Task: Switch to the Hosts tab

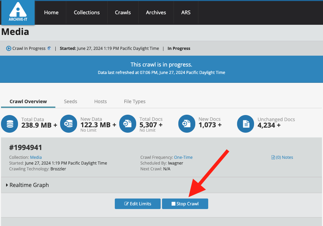Action: pyautogui.click(x=100, y=101)
